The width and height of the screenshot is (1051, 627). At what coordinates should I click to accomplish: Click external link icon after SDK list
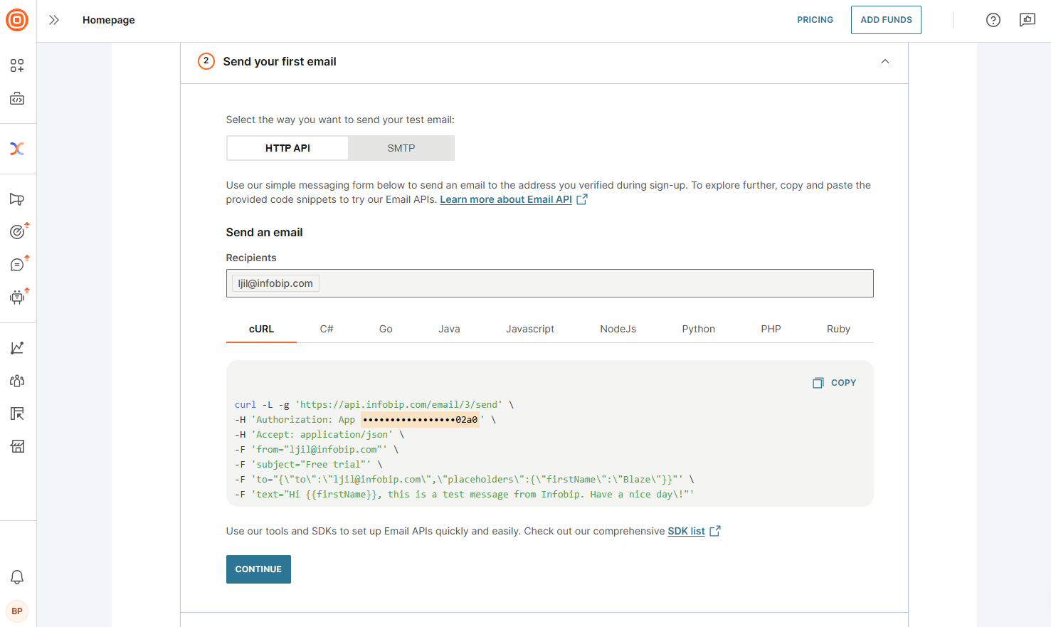(715, 531)
